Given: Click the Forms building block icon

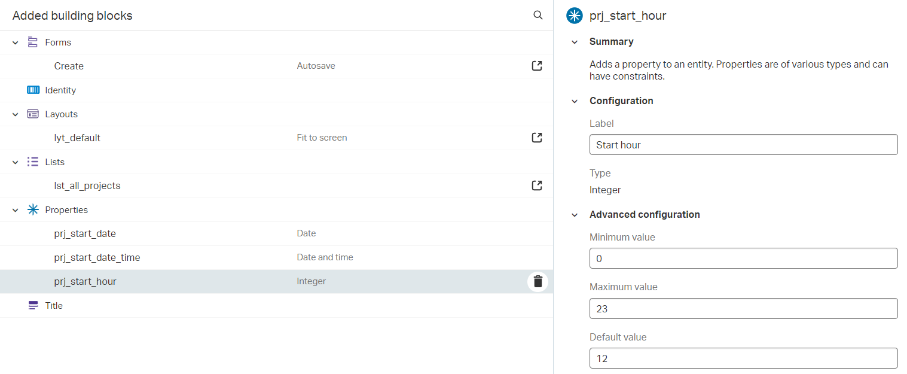Looking at the screenshot, I should tap(33, 42).
